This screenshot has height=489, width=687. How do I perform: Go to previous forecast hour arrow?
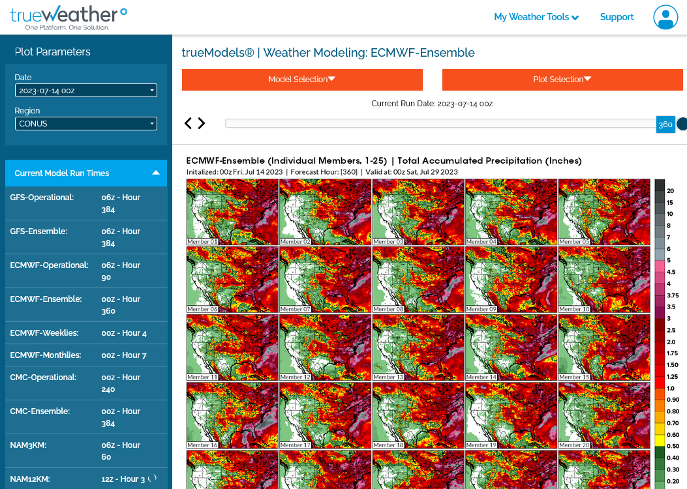(x=188, y=123)
